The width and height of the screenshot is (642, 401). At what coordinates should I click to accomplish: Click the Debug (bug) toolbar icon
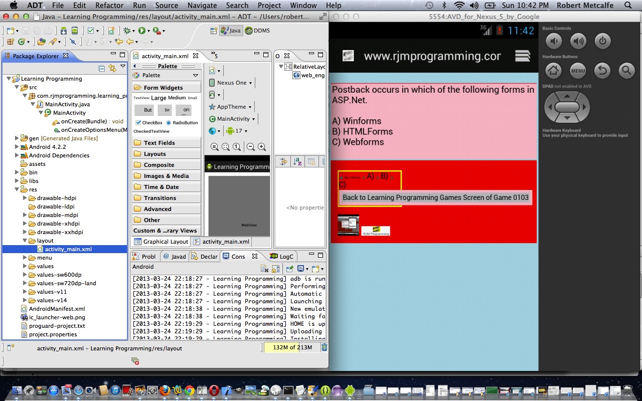click(126, 31)
